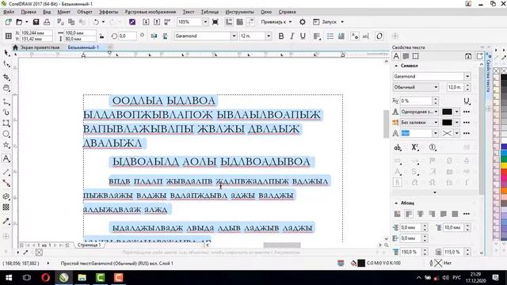The image size is (507, 285).
Task: Toggle Edit Text ab| button
Action: (x=366, y=36)
